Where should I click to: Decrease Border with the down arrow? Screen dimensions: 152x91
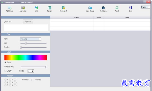(x=33, y=72)
